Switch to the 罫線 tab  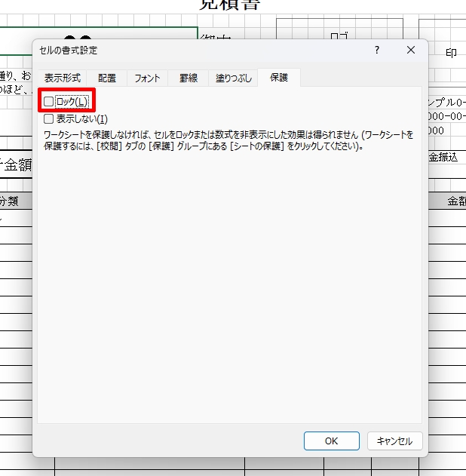pos(188,78)
